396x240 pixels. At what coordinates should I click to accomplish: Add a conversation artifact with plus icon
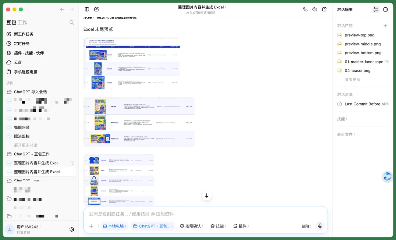pos(385,26)
